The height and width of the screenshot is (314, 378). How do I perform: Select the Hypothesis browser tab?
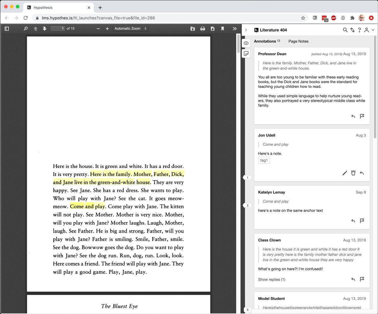58,8
